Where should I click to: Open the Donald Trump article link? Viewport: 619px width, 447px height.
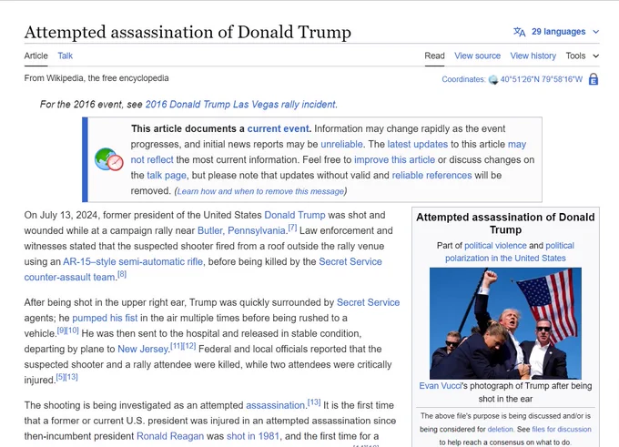pos(295,215)
